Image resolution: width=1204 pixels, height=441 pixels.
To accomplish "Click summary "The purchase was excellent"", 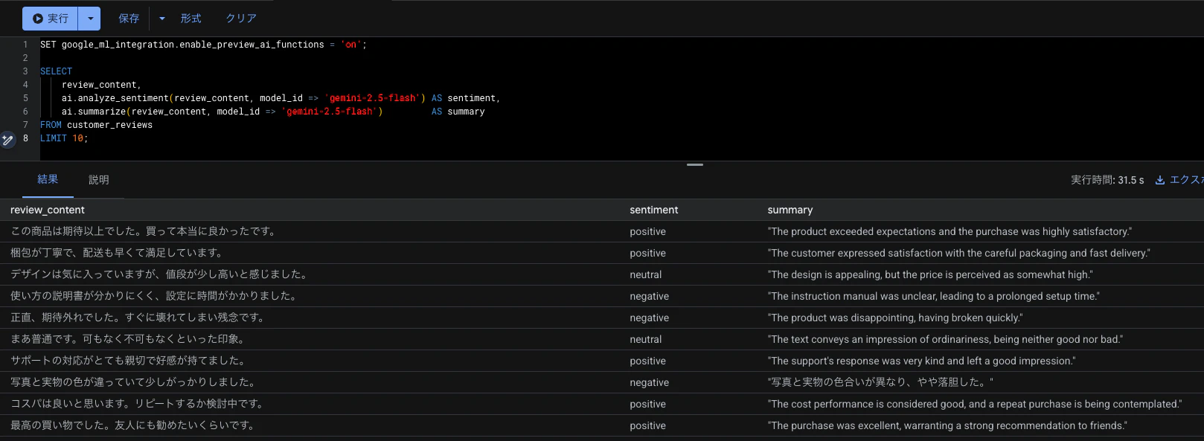I will (947, 425).
